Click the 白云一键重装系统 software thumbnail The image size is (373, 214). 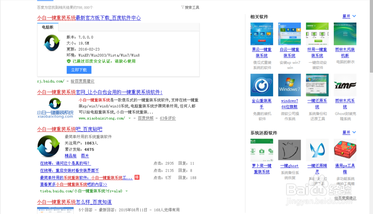tap(289, 34)
